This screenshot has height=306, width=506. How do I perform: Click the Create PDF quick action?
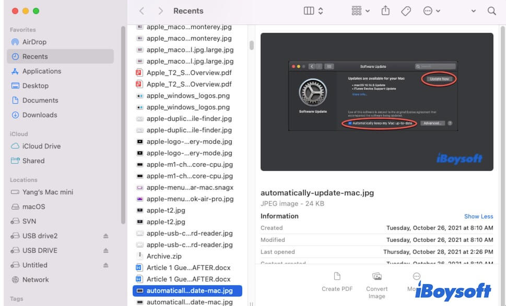[x=337, y=281]
